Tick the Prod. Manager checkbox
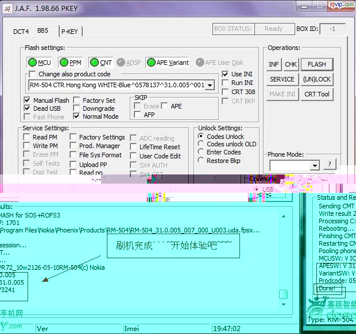The width and height of the screenshot is (356, 334). 73,145
